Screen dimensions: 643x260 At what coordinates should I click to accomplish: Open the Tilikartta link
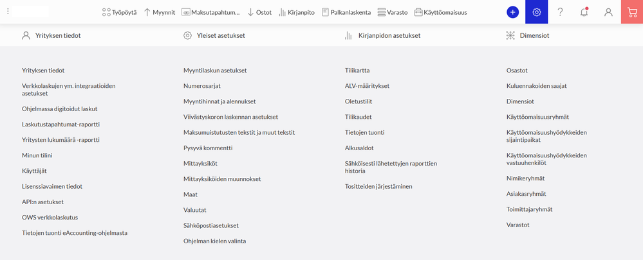point(357,71)
